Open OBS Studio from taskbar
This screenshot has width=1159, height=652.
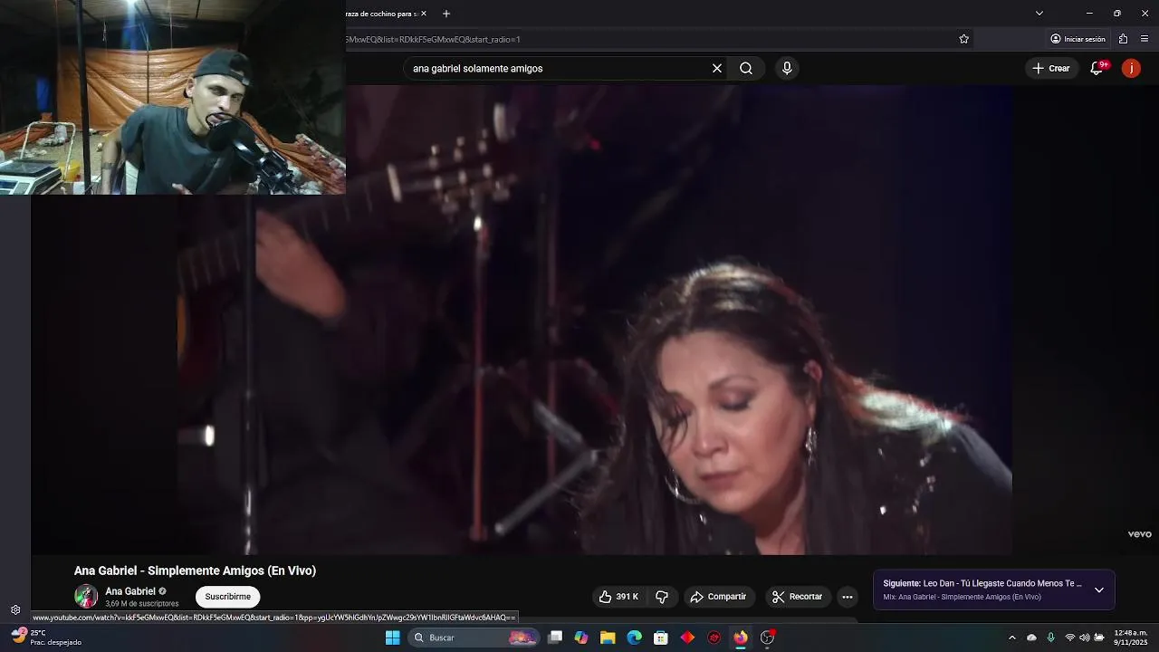click(x=768, y=638)
